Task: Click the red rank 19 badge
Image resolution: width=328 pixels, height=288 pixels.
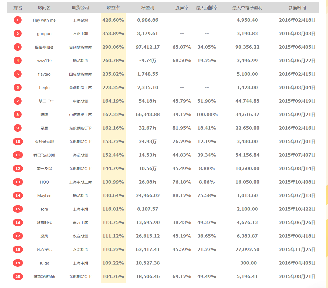Action: 18,263
